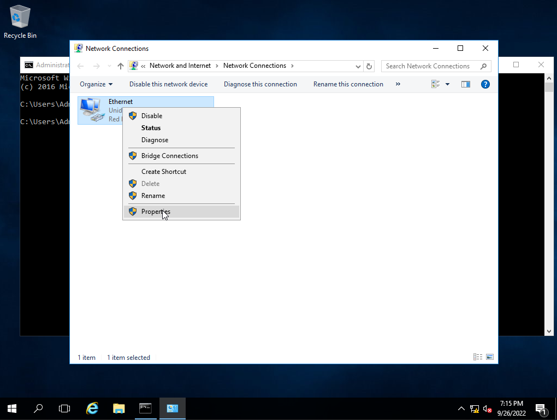This screenshot has width=557, height=420.
Task: Click Rename this connection
Action: pyautogui.click(x=348, y=84)
